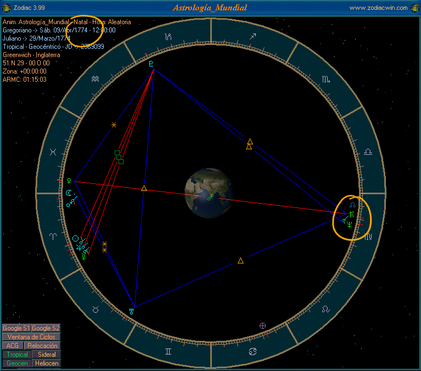
Task: Select the green Neptune trident symbol
Action: coord(350,224)
